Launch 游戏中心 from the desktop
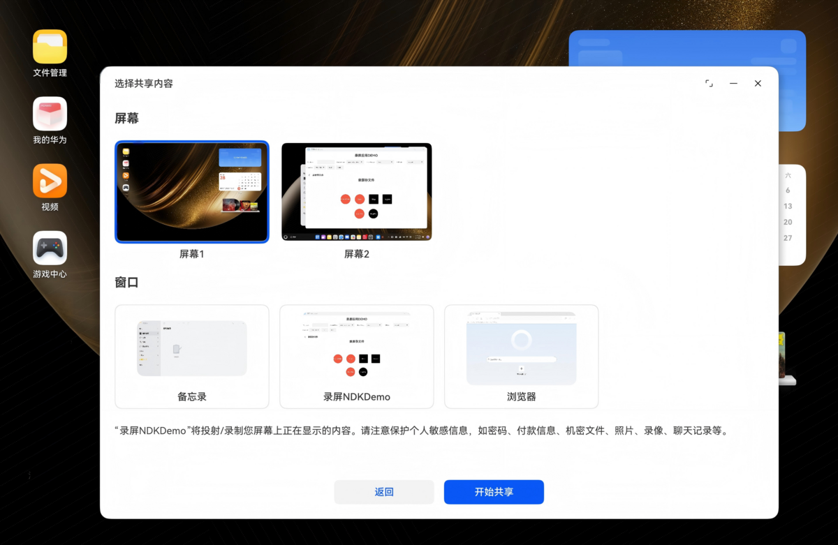838x545 pixels. pos(50,248)
